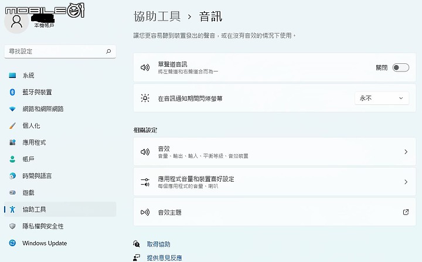This screenshot has height=262, width=422.
Task: Click the Wi-Fi icon for 網路和網際網路
Action: 12,109
